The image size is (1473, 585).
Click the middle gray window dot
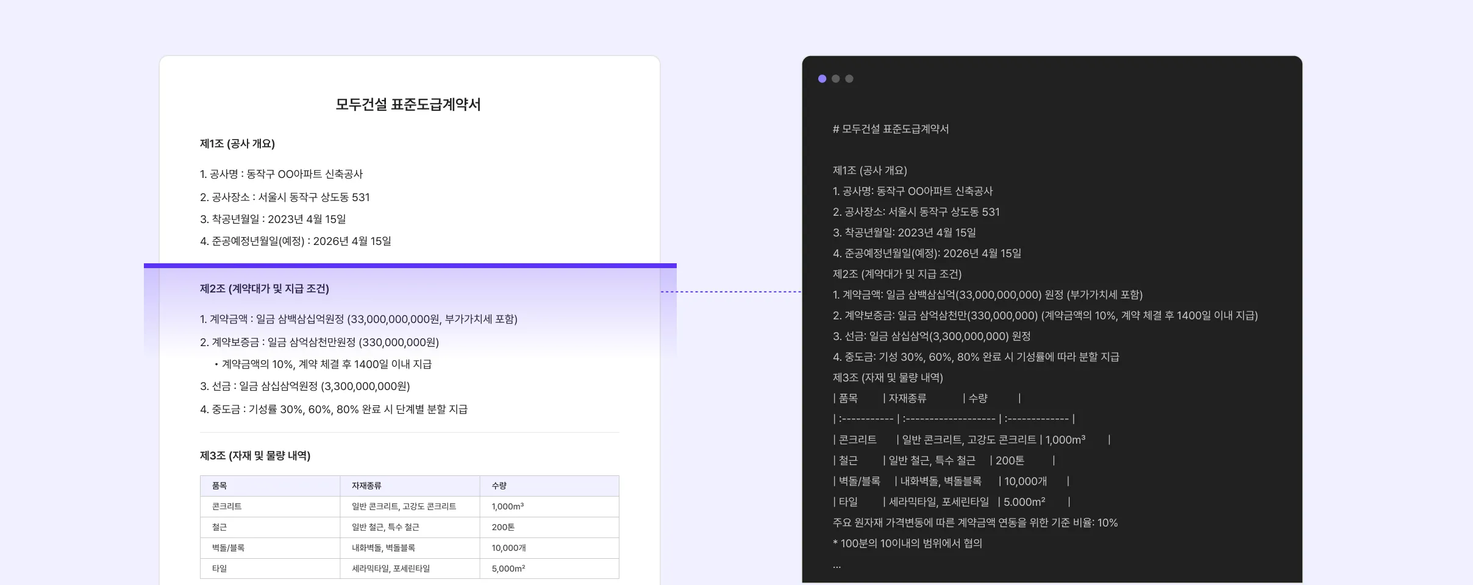[836, 79]
